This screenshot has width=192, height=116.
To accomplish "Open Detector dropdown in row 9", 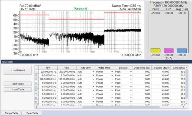I will click(131, 102).
